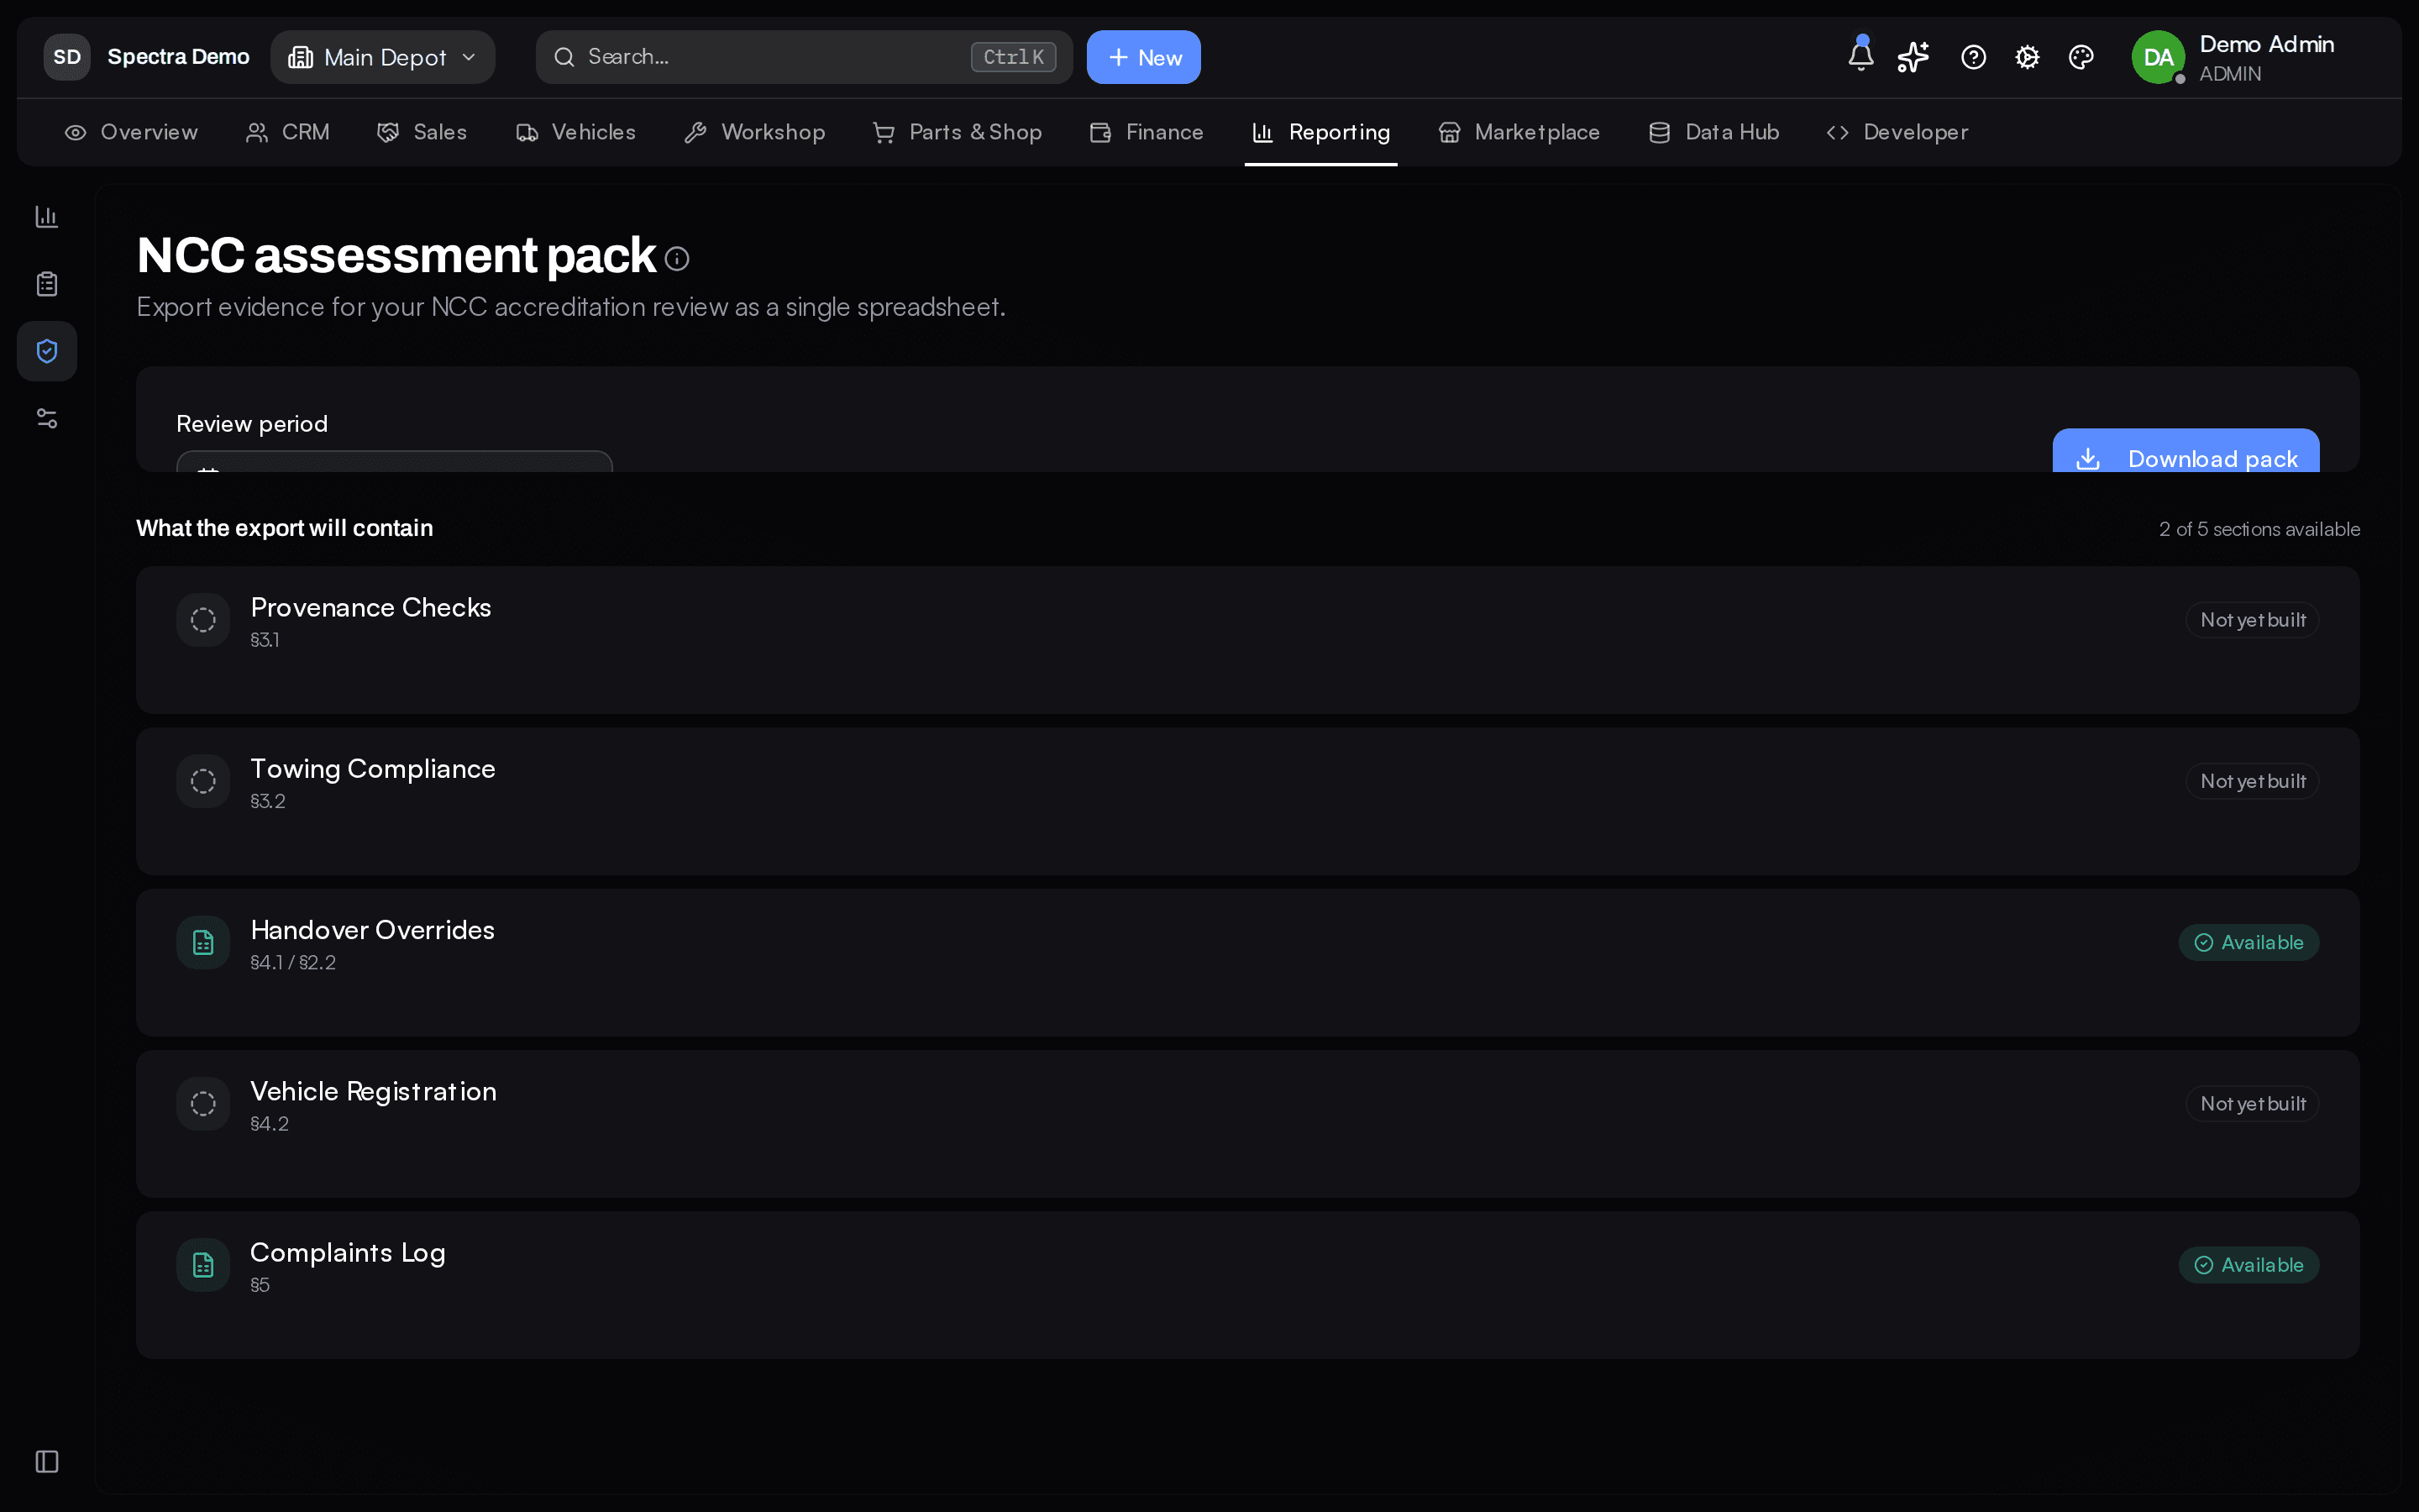This screenshot has height=1512, width=2419.
Task: Select the shield check sidebar icon
Action: coord(47,351)
